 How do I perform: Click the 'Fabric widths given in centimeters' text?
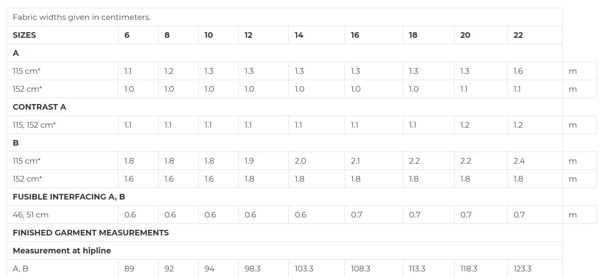click(x=82, y=17)
